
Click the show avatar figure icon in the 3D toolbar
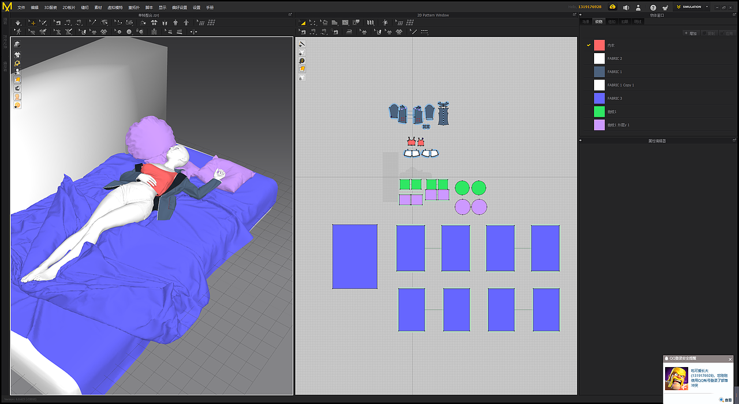(186, 23)
